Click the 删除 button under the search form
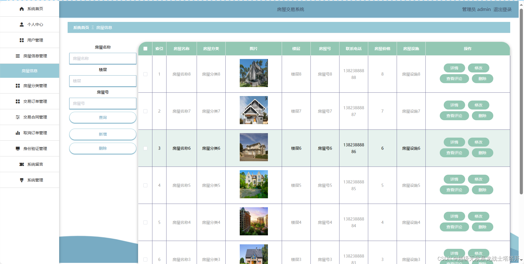 (103, 148)
